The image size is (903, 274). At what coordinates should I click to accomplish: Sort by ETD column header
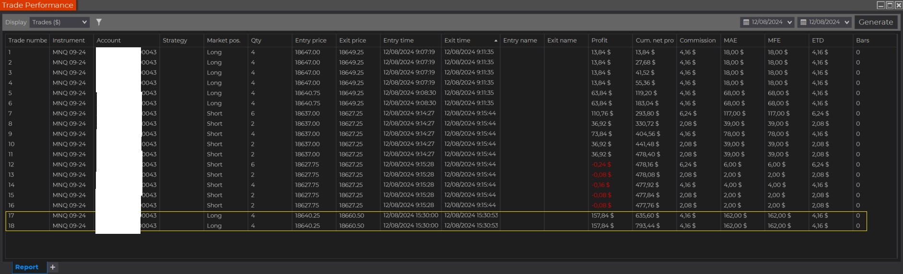[831, 41]
